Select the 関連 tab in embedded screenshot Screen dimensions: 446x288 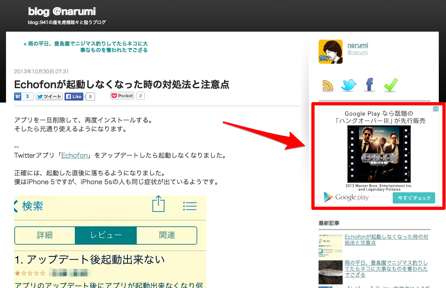pyautogui.click(x=167, y=236)
